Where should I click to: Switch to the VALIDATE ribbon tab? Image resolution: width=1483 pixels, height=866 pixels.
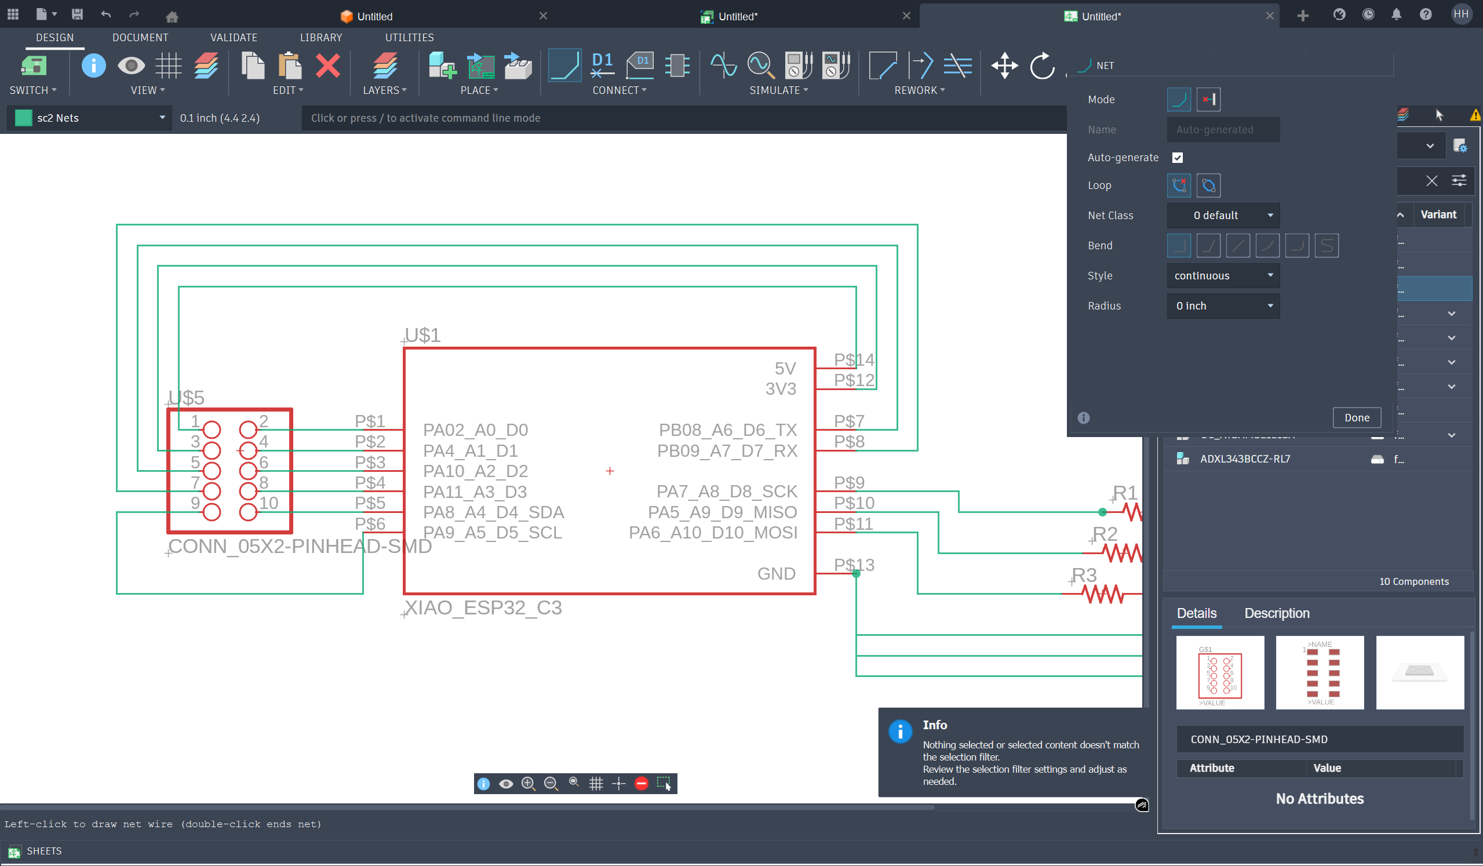[x=234, y=37]
